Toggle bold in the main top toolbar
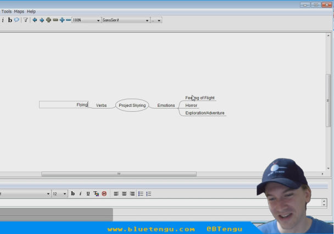Viewport: 334px width, 234px height. (10, 20)
